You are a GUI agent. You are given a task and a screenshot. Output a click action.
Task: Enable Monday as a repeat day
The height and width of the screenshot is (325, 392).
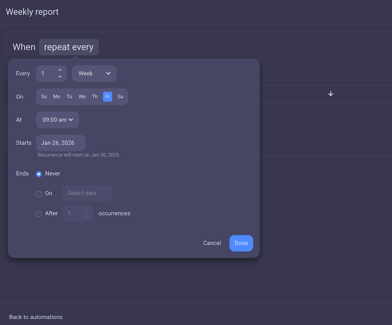pyautogui.click(x=57, y=96)
